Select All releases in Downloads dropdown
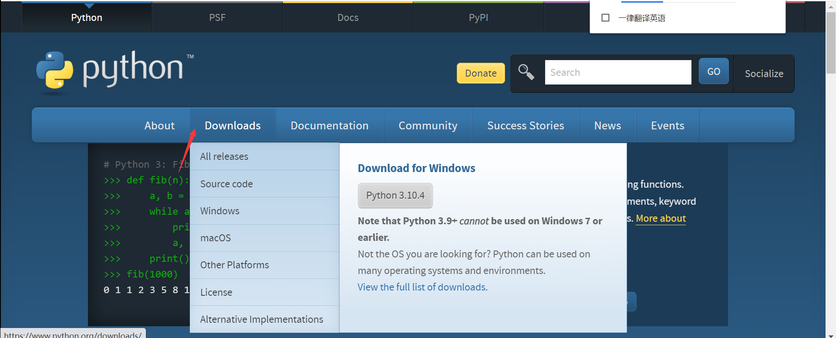 pos(264,156)
